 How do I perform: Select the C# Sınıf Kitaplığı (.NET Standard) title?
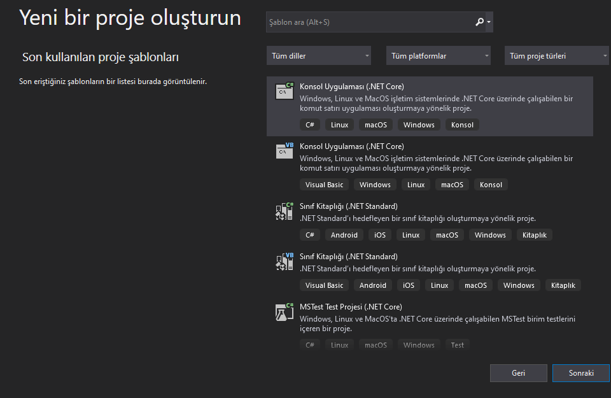point(349,206)
